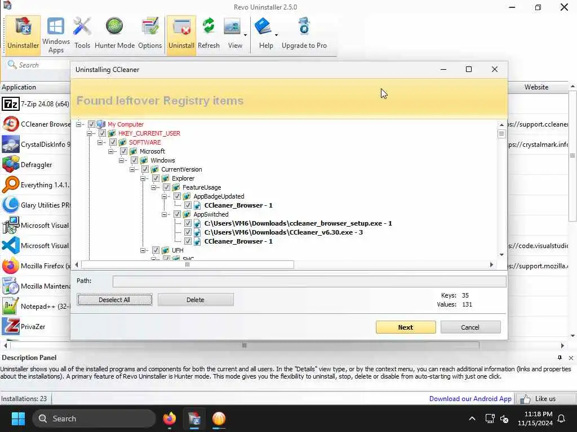The image size is (577, 432).
Task: Close the Description Panel
Action: click(x=571, y=358)
